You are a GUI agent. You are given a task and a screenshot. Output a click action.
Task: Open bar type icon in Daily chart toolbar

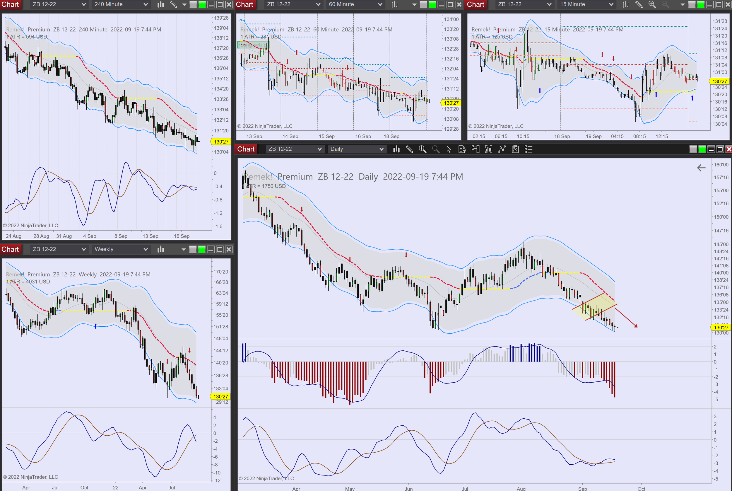click(x=396, y=149)
